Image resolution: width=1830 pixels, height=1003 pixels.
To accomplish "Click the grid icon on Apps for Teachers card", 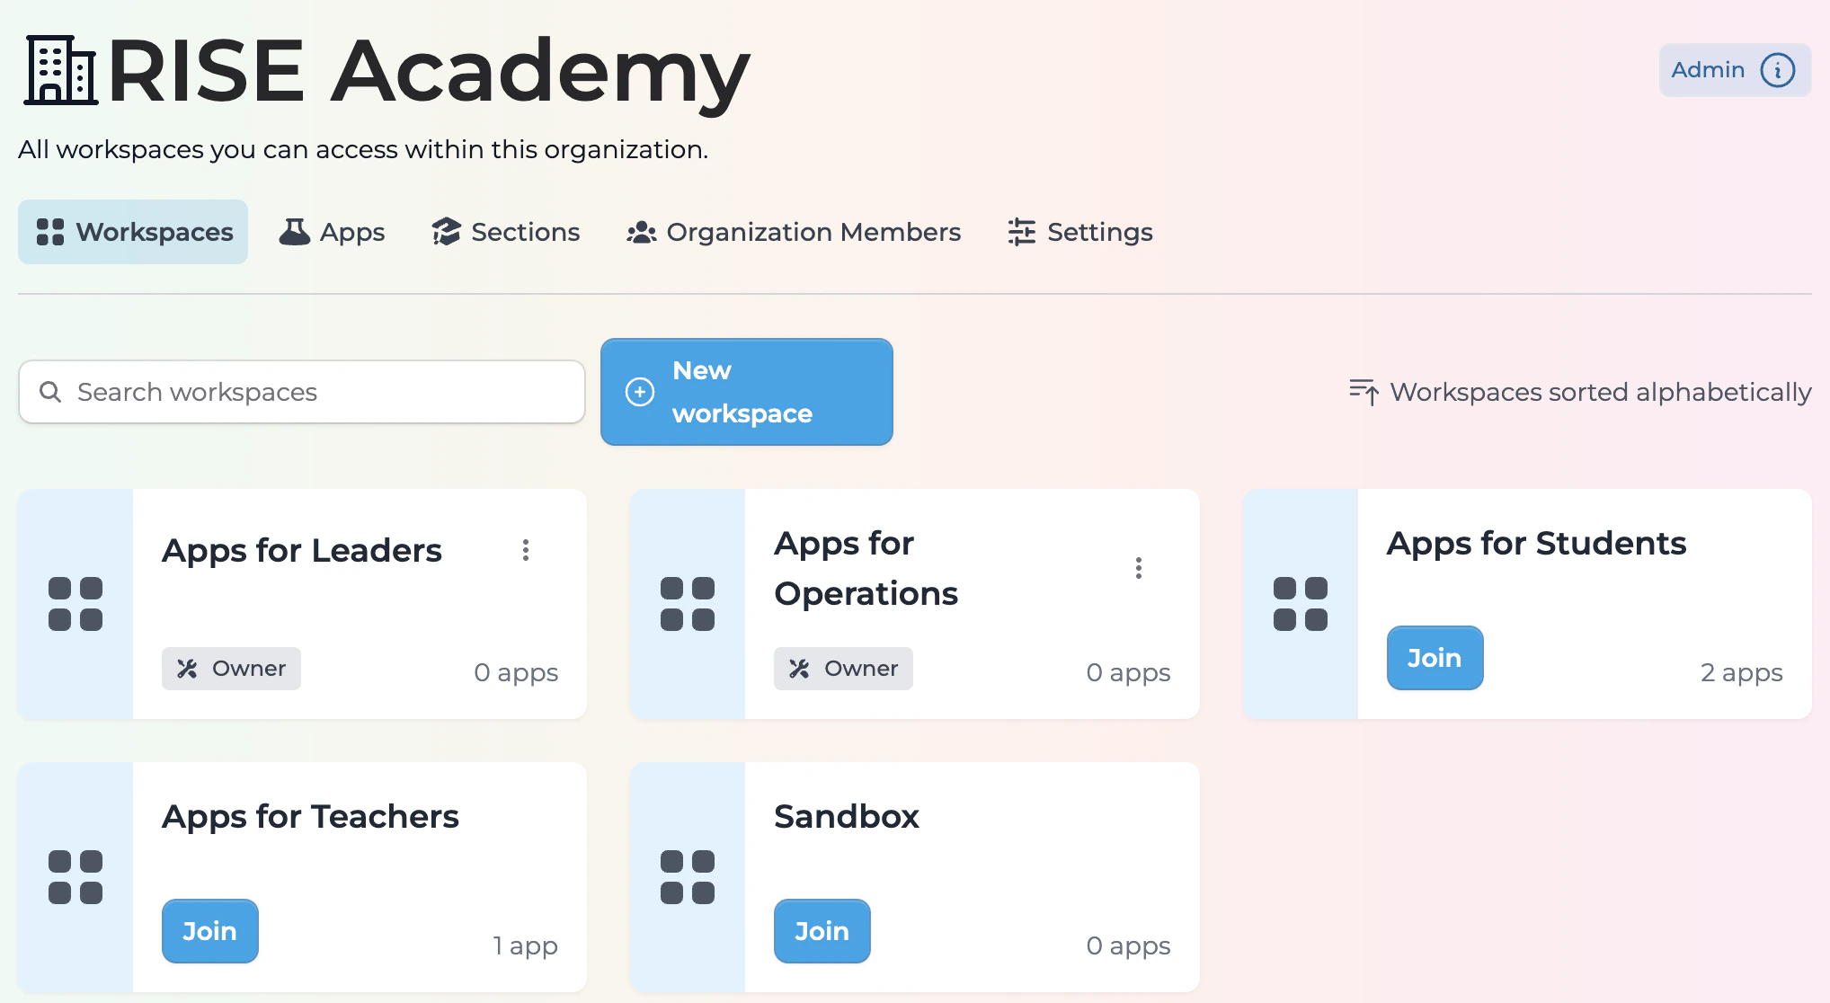I will [76, 877].
